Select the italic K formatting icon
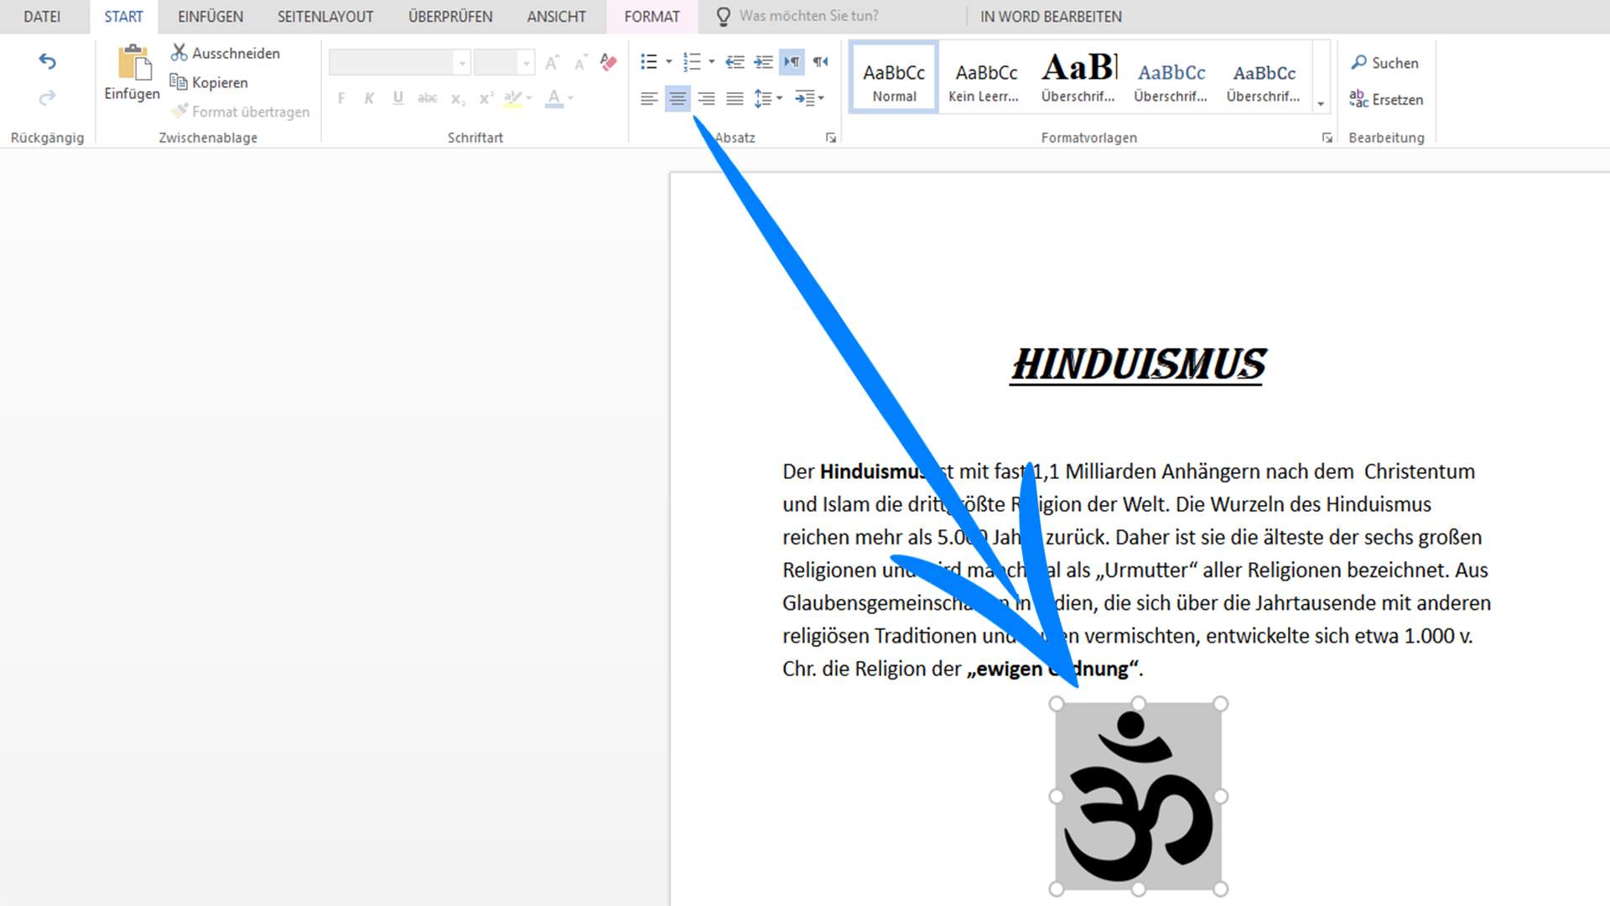Screen dimensions: 1610x906 point(369,98)
